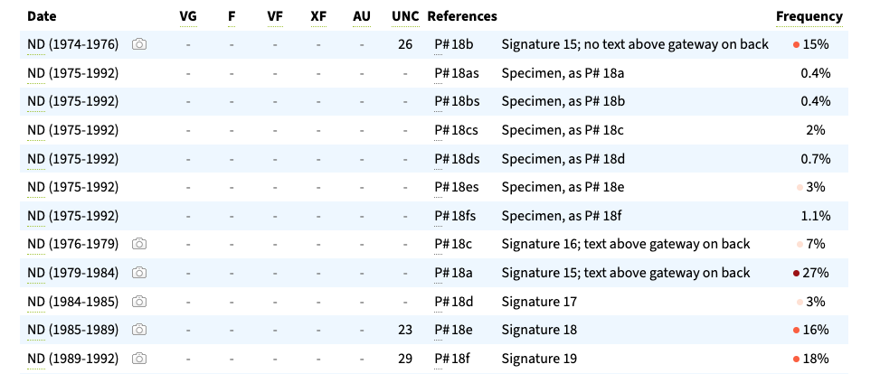
Task: Click camera icon beside ND (1979-1984)
Action: [x=139, y=273]
